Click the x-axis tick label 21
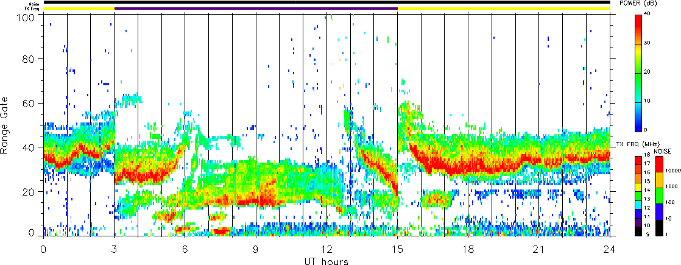This screenshot has width=681, height=265. pos(539,249)
